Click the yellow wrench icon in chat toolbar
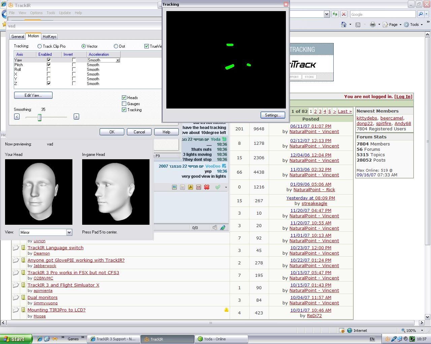 pos(191,187)
